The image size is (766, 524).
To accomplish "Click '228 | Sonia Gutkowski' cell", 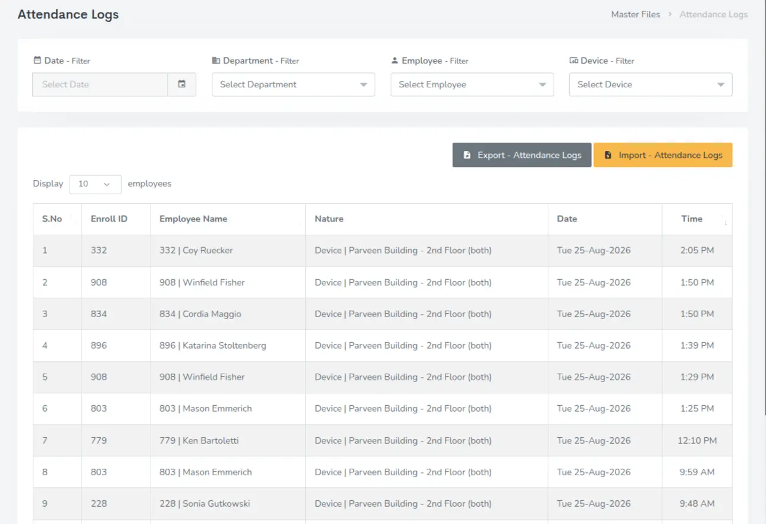I will point(228,503).
